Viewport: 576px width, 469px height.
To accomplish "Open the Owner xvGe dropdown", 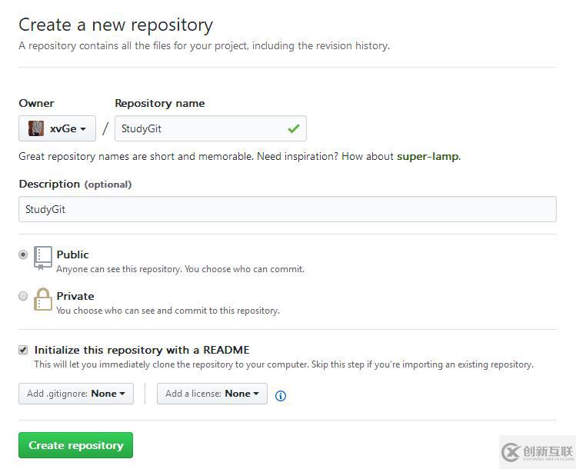I will click(58, 128).
